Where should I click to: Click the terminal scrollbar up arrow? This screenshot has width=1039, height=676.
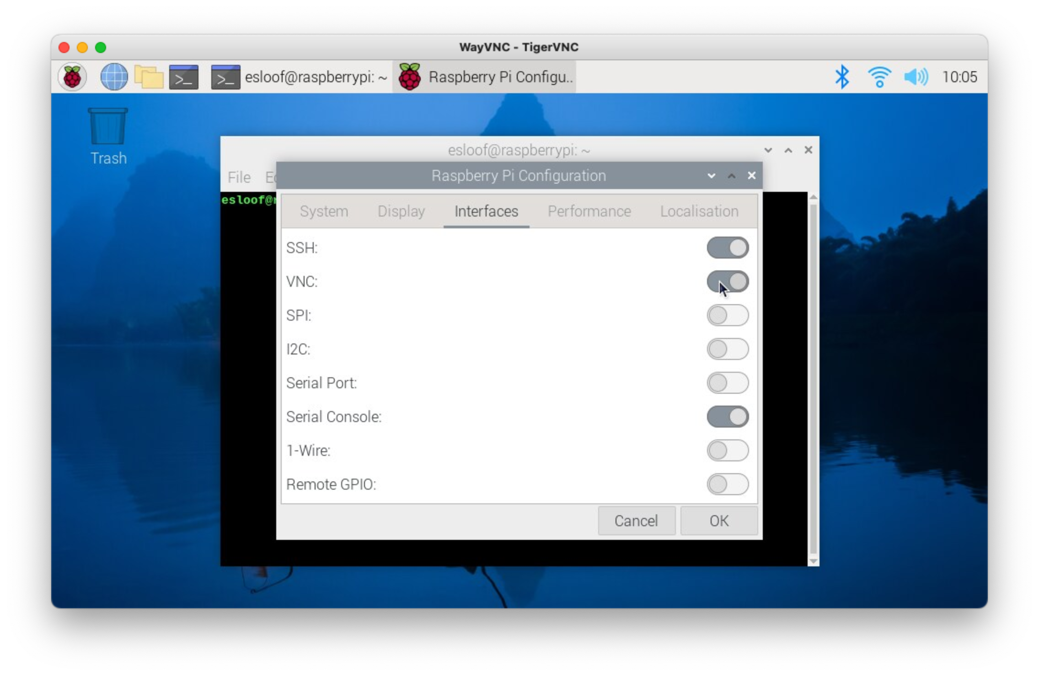pyautogui.click(x=813, y=197)
